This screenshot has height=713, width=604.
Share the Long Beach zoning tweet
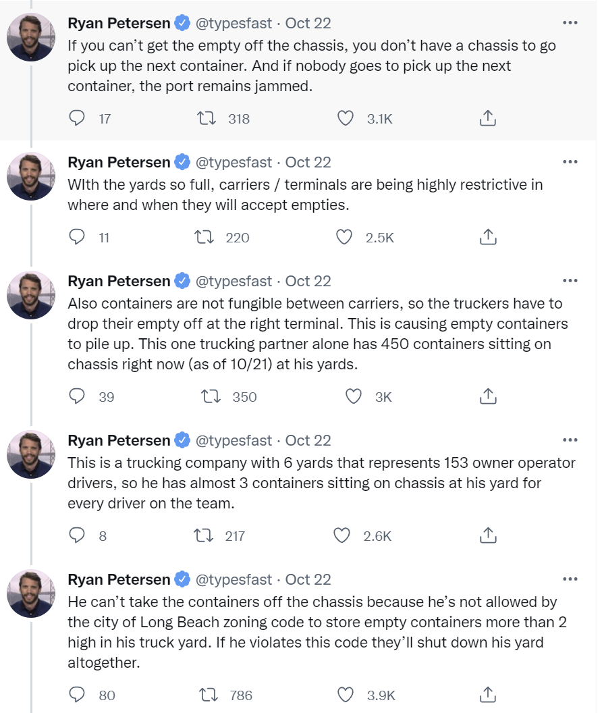pos(487,695)
